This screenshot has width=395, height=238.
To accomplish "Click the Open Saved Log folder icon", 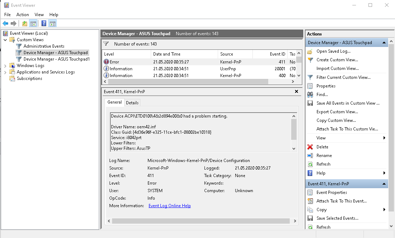I will (x=310, y=51).
